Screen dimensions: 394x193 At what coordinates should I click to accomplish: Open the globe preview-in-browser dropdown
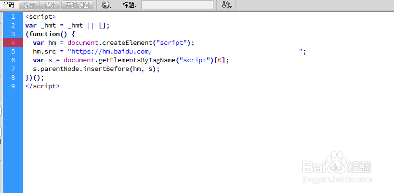click(x=107, y=5)
